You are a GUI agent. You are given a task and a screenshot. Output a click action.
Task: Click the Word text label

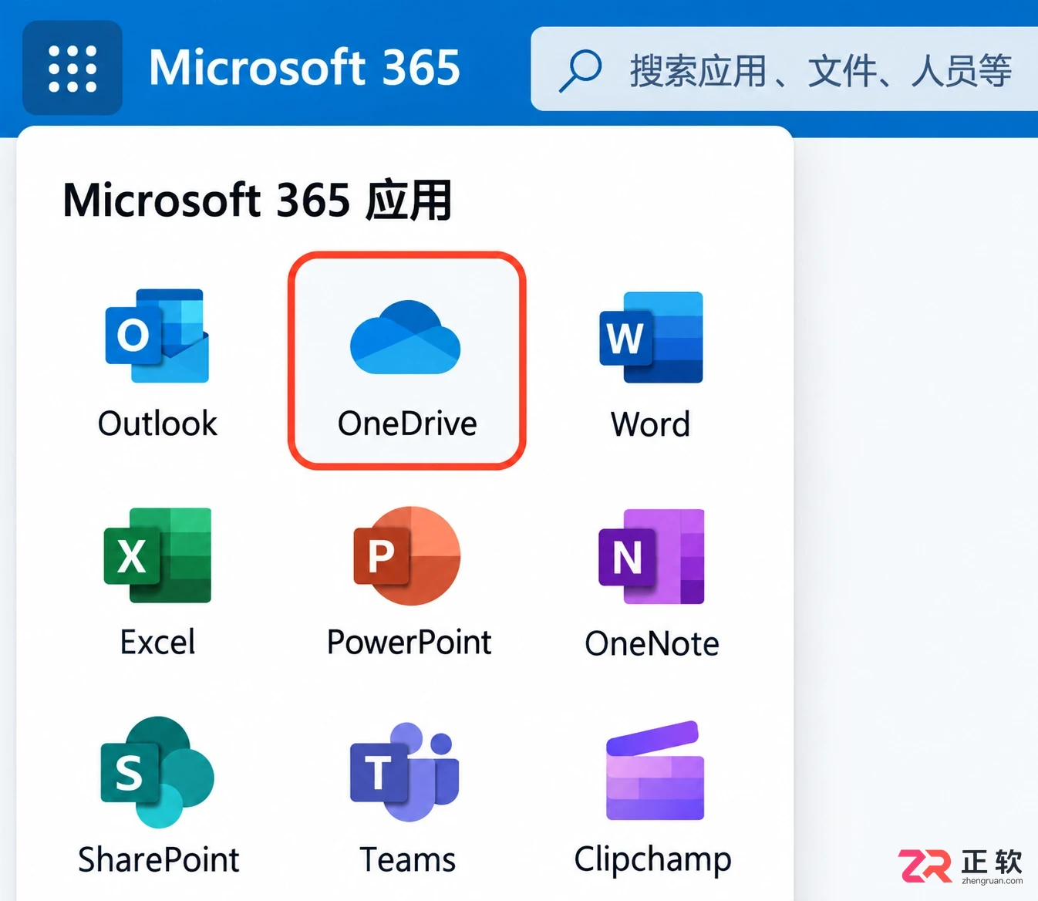coord(651,424)
